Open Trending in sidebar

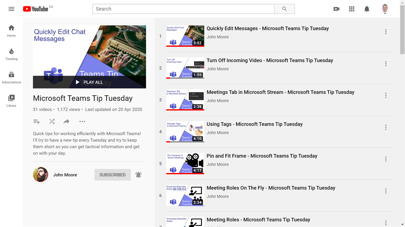pyautogui.click(x=11, y=54)
